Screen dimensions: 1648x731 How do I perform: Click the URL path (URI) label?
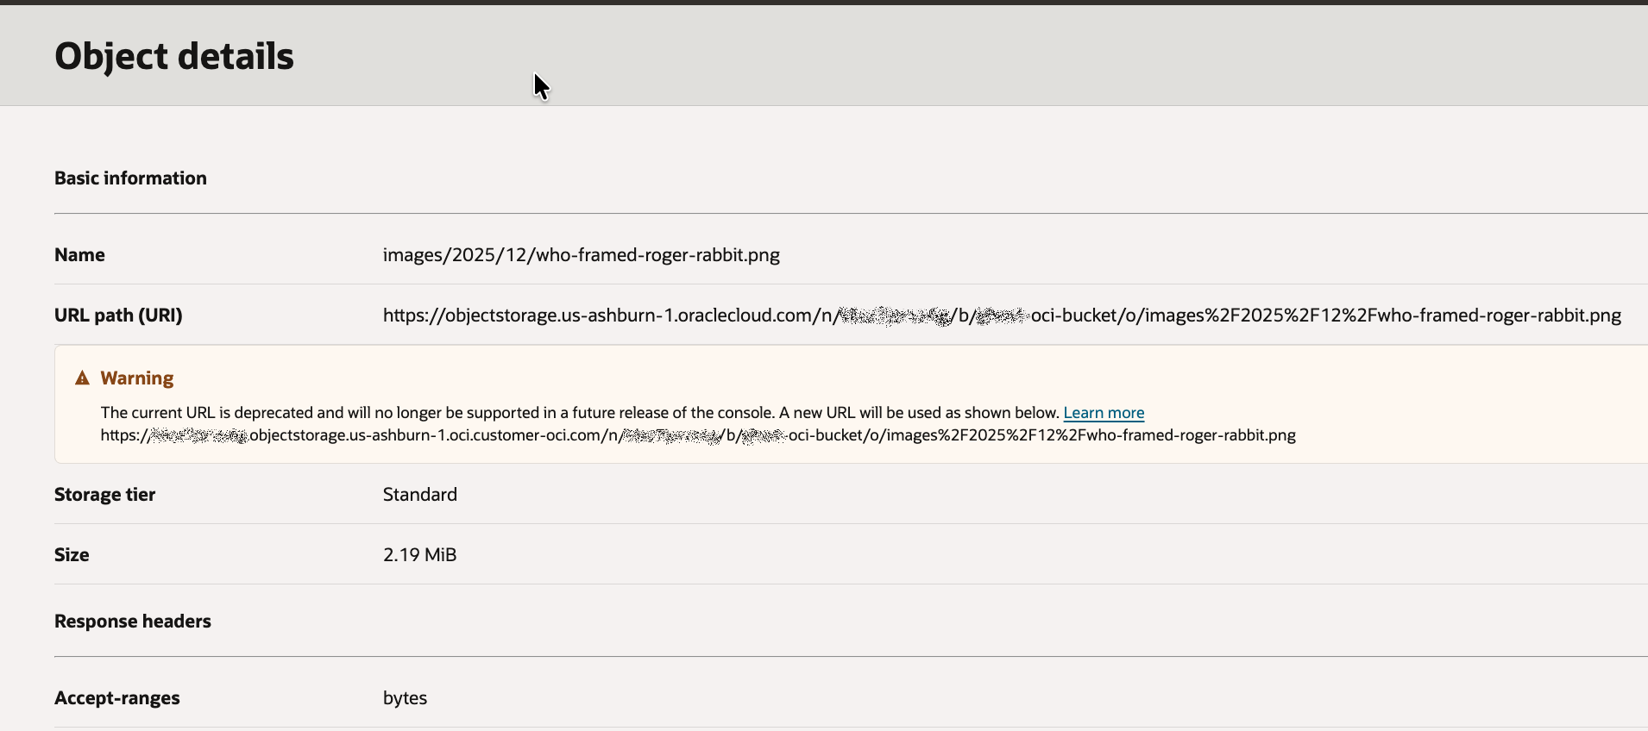[118, 316]
